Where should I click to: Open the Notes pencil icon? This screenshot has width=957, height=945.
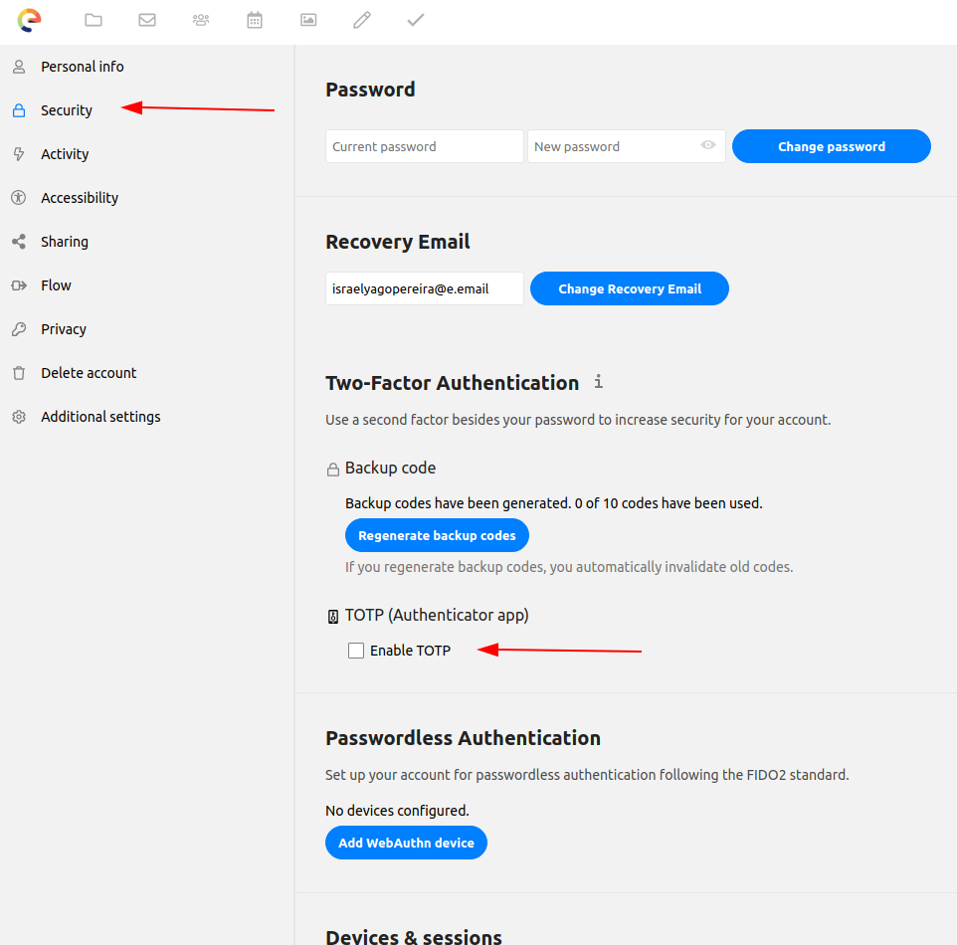click(x=362, y=20)
